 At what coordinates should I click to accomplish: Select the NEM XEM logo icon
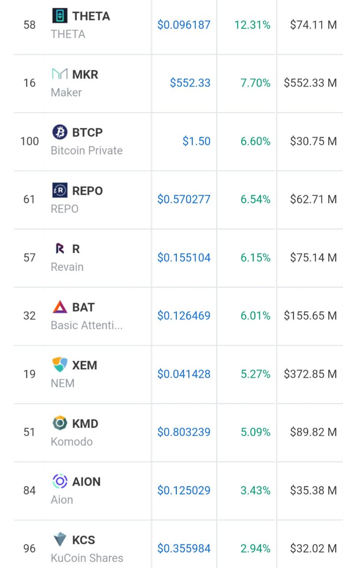[x=60, y=365]
